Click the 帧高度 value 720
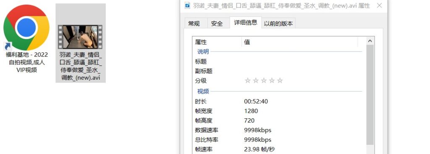Screen dimensions: 430x154 [249, 120]
